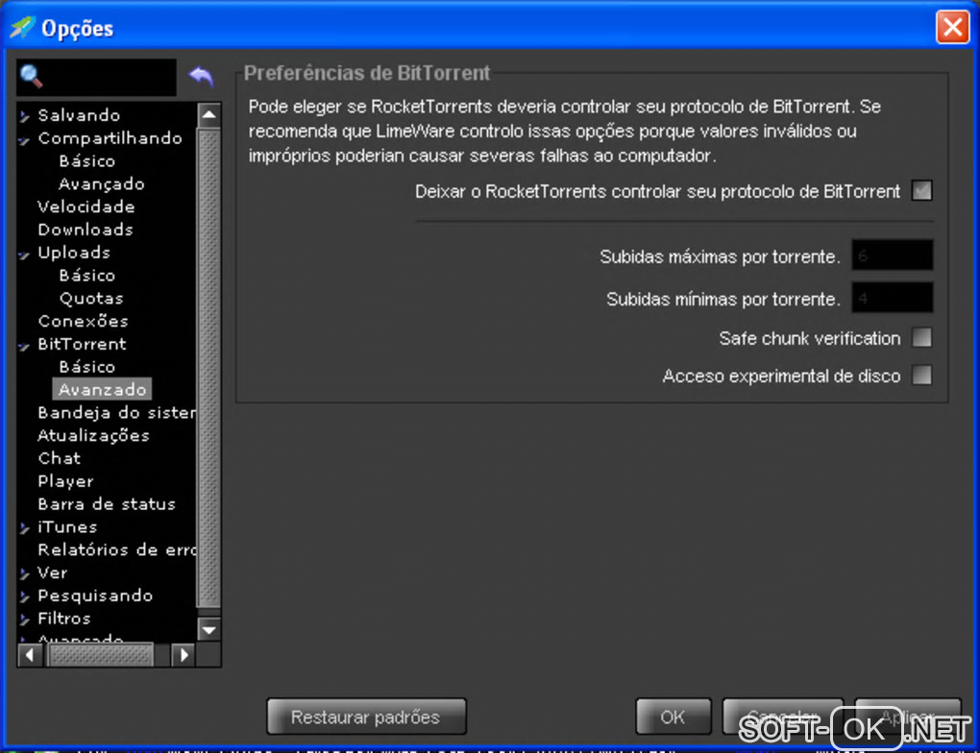This screenshot has height=753, width=980.
Task: Select the Pesquisando category label
Action: (x=95, y=595)
